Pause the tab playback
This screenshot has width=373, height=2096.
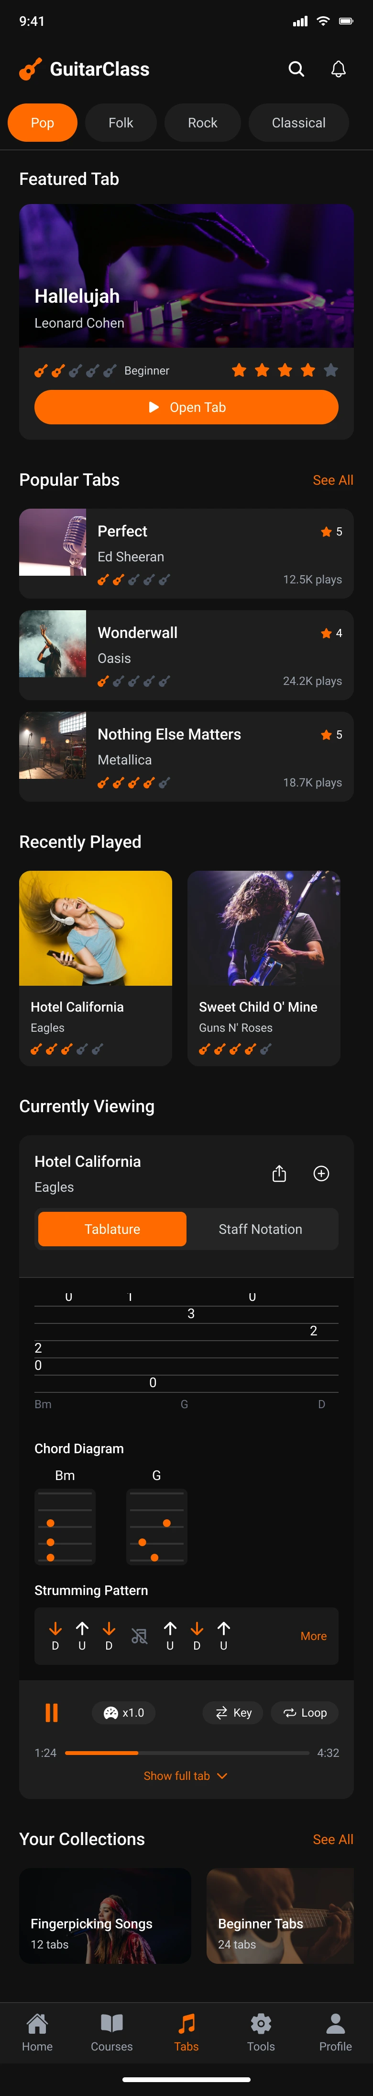51,1713
